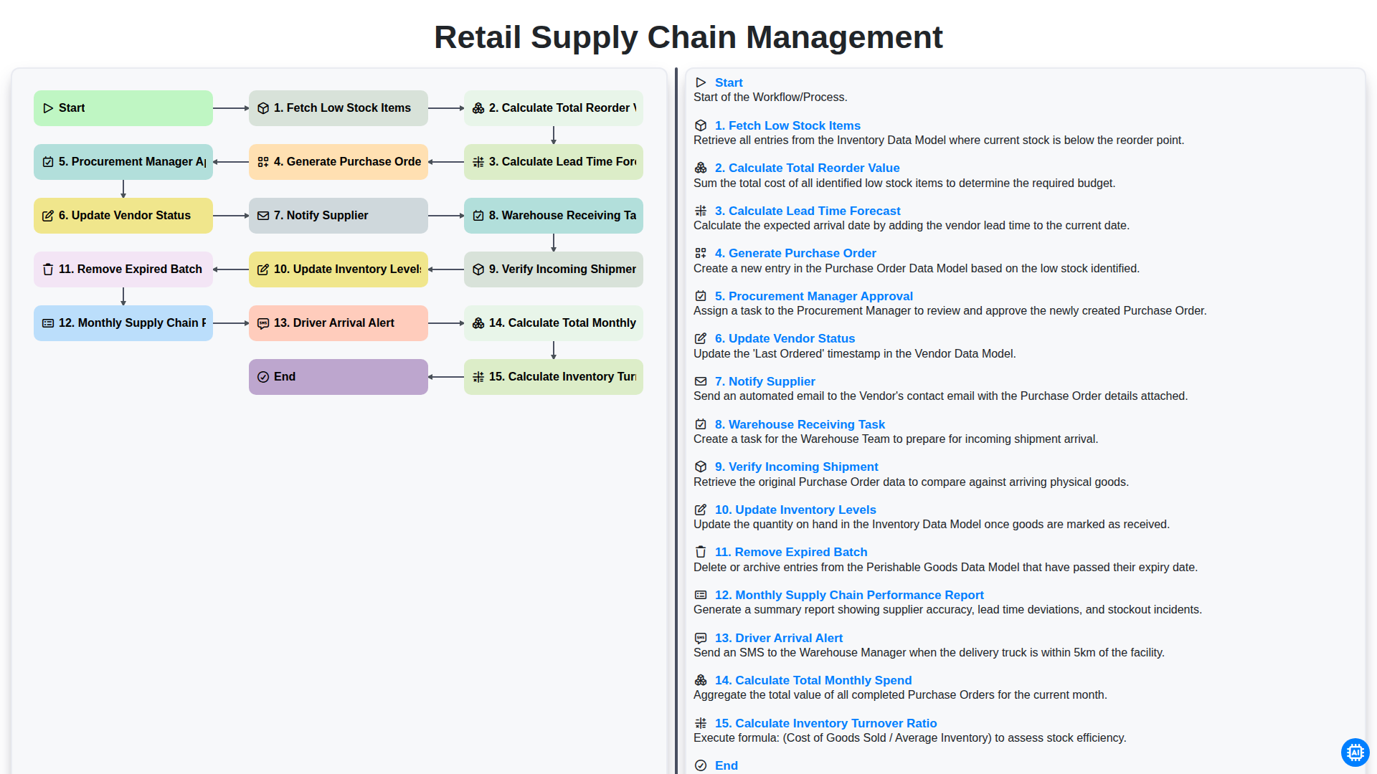Open the 5. Procurement Manager Approval link
The image size is (1377, 774).
click(x=814, y=296)
